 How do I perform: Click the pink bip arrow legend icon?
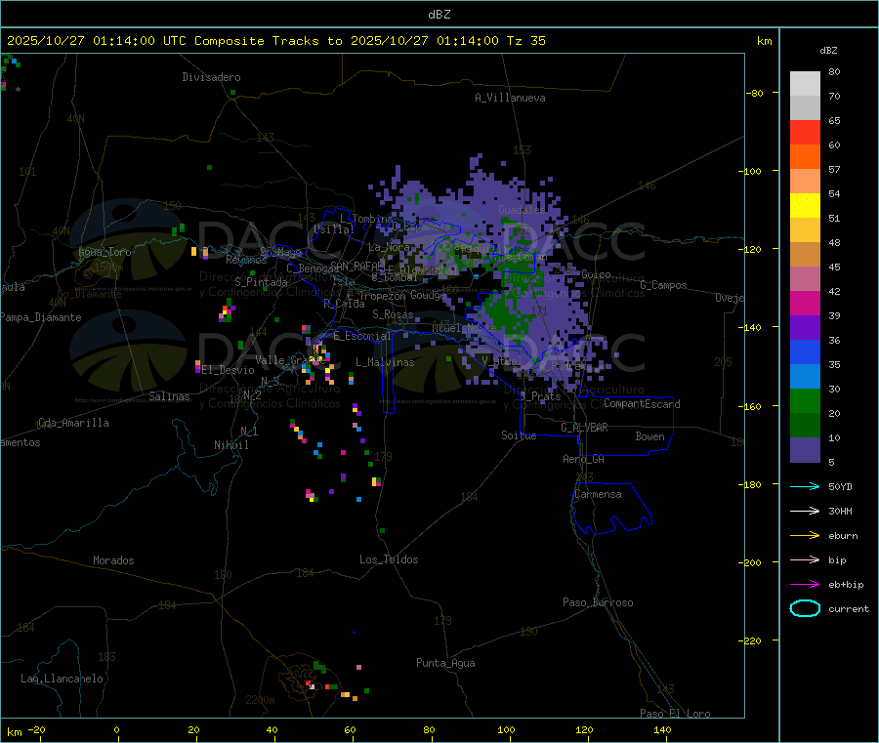click(805, 559)
